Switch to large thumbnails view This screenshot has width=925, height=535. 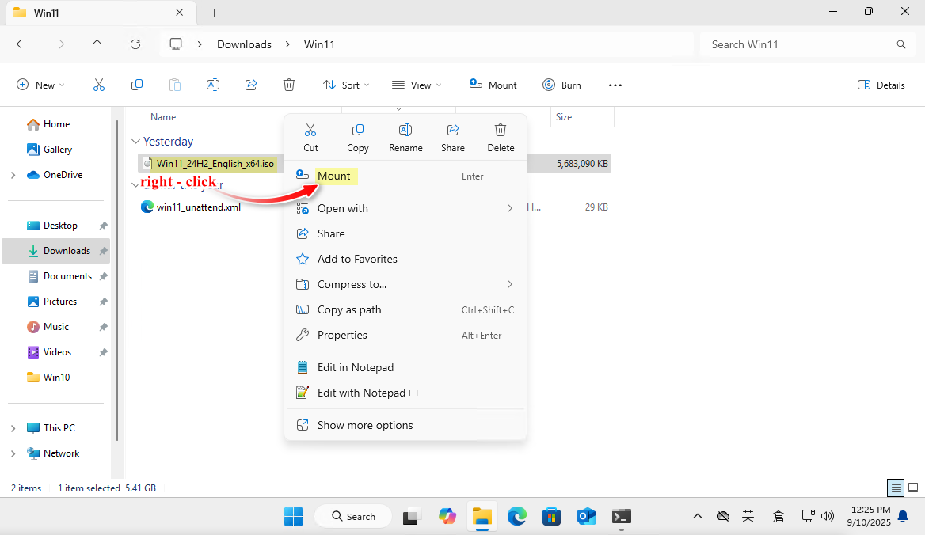pyautogui.click(x=913, y=488)
